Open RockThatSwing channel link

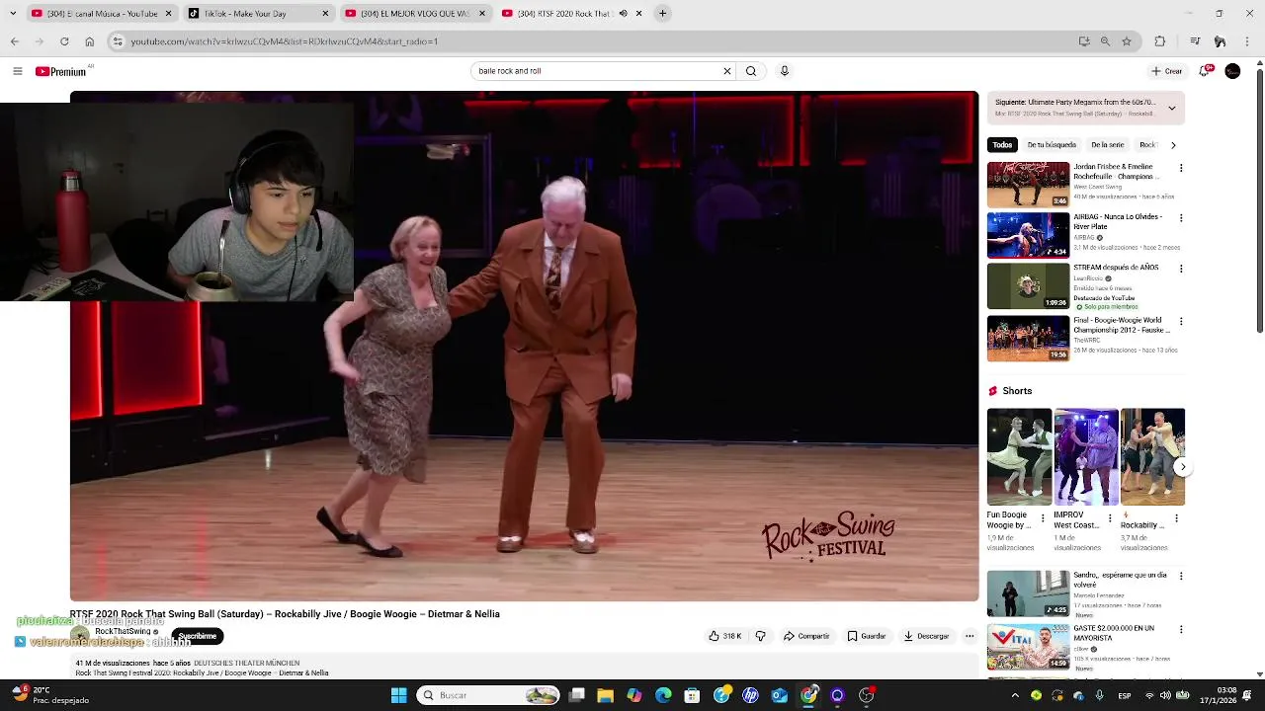(x=123, y=632)
